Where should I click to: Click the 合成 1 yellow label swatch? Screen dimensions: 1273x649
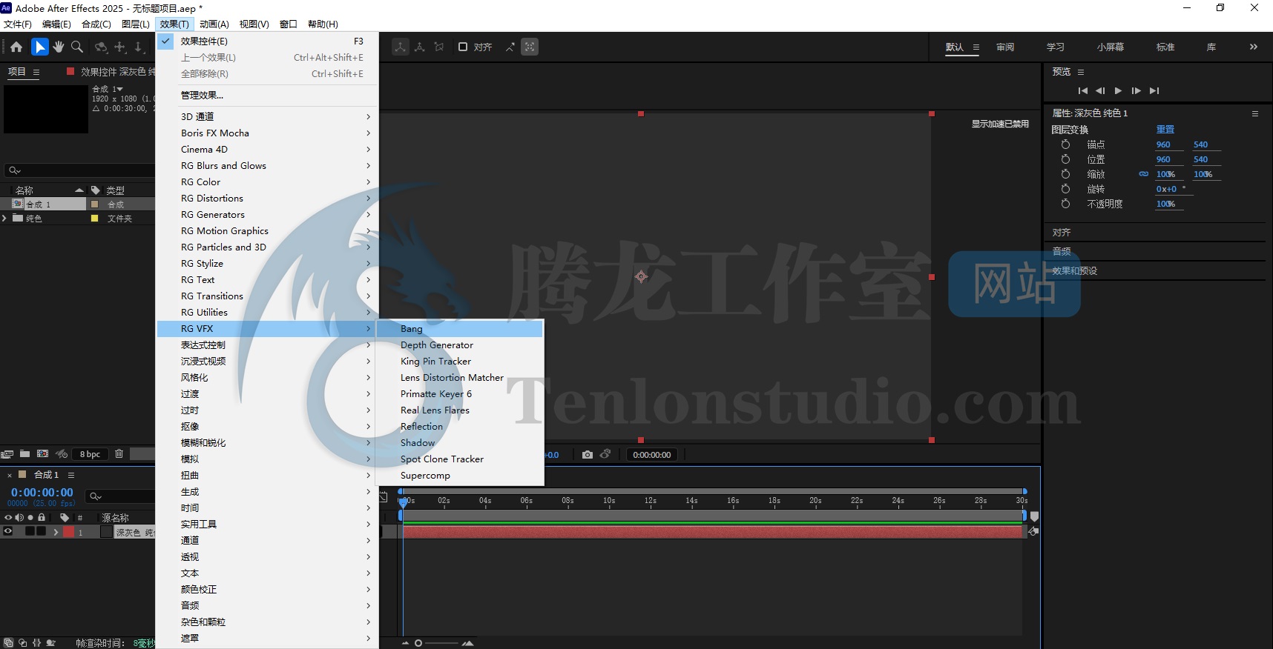(x=94, y=204)
